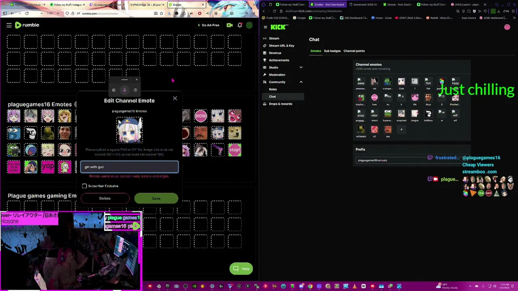Select Chat in Kick sidebar
The height and width of the screenshot is (291, 518).
pos(282,97)
